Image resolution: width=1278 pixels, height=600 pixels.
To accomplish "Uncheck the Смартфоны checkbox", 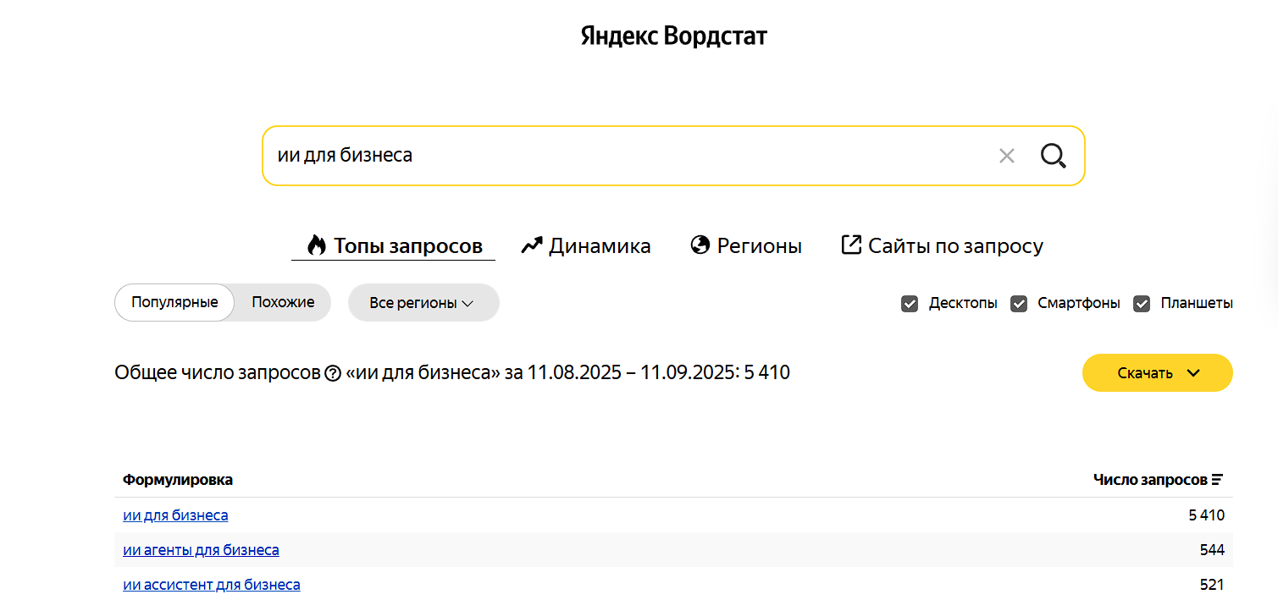I will [1019, 303].
